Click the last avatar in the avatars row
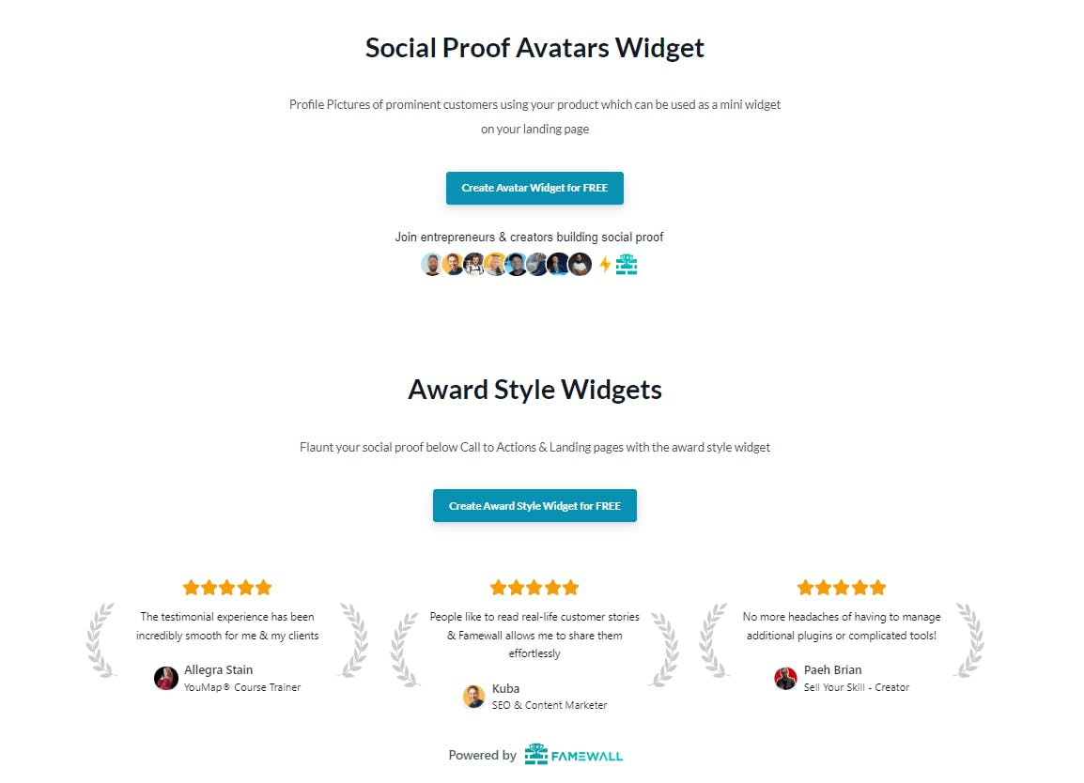The height and width of the screenshot is (783, 1084). (x=581, y=265)
